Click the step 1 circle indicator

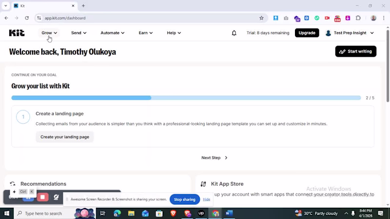point(23,117)
